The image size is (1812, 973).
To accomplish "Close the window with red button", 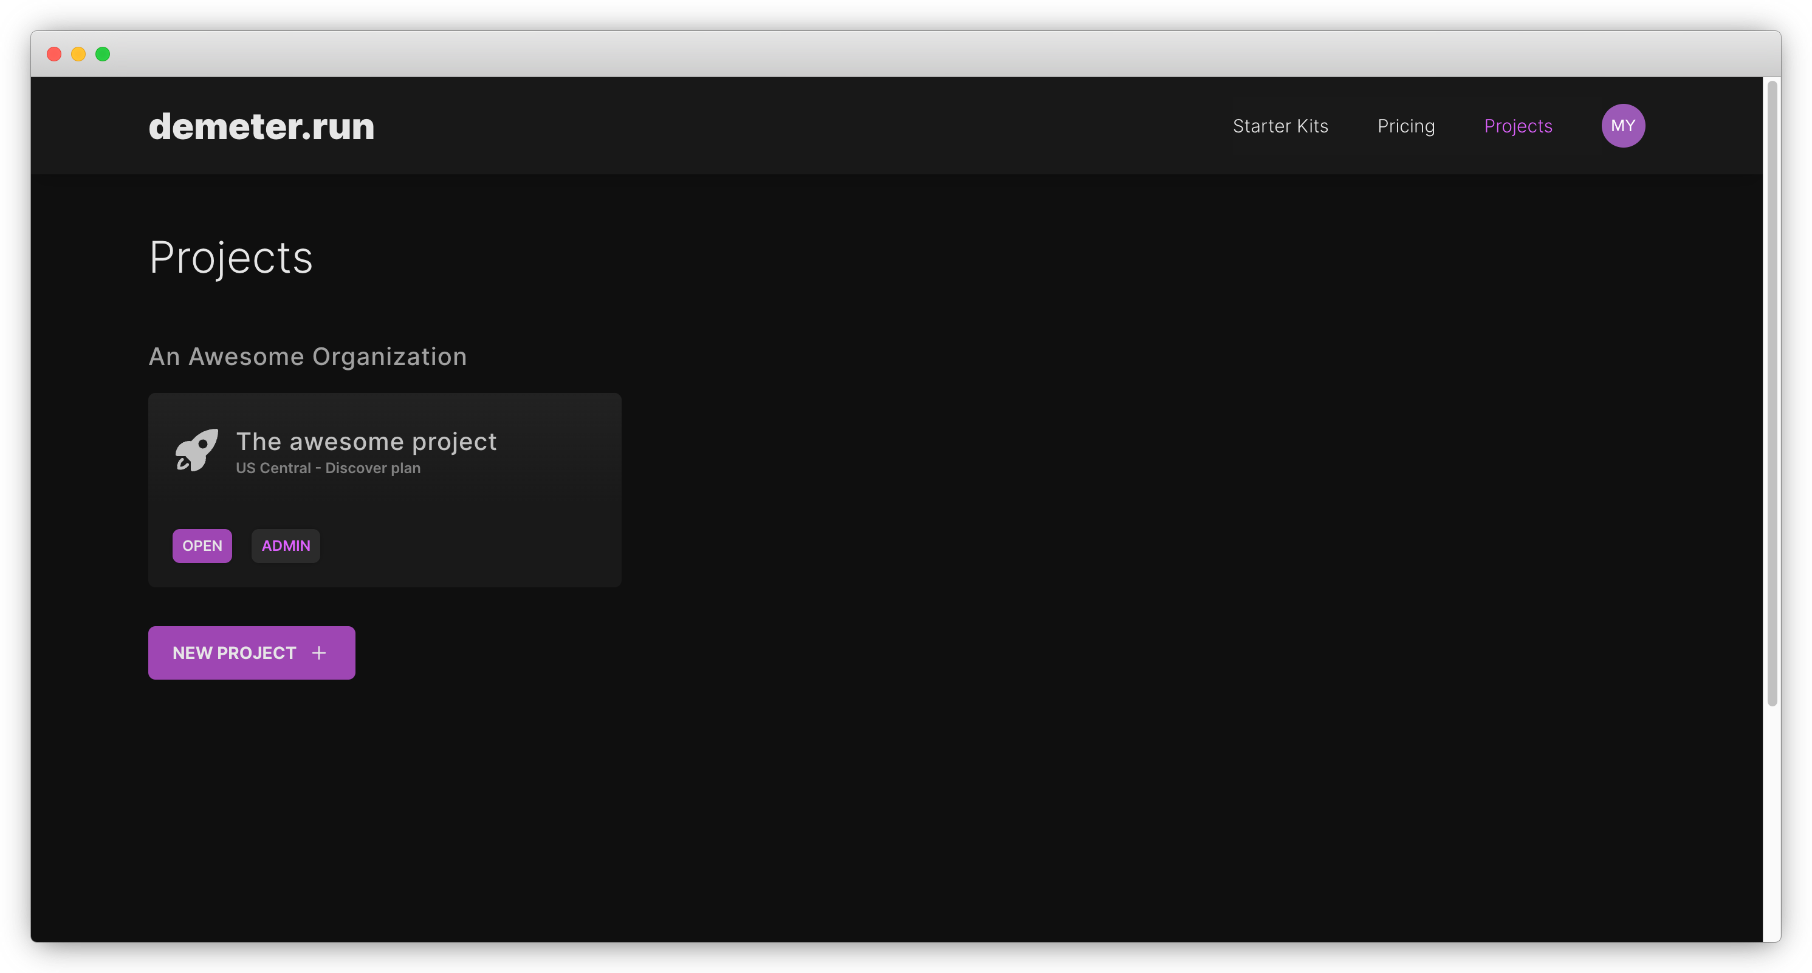I will click(54, 54).
